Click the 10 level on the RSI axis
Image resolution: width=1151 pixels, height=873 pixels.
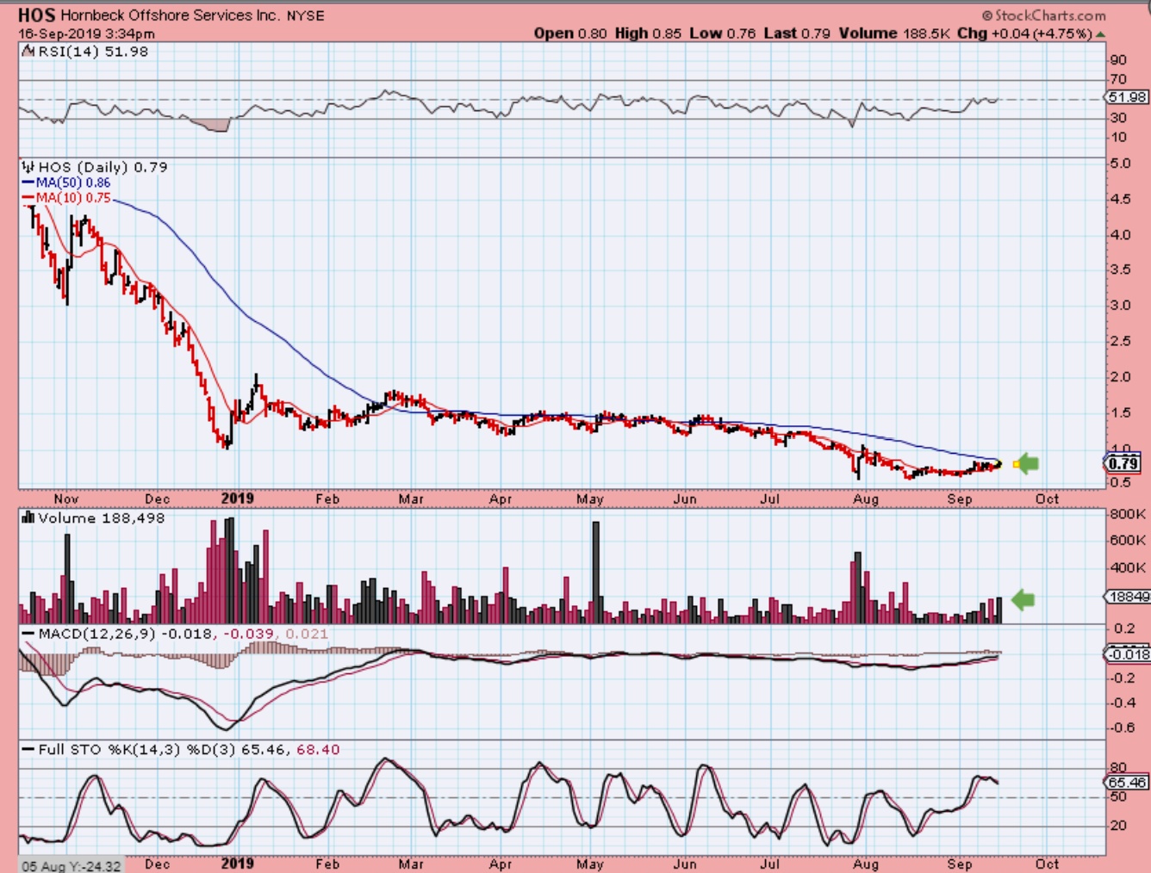[x=1118, y=138]
